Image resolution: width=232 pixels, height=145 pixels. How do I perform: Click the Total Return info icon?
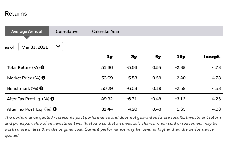click(43, 67)
